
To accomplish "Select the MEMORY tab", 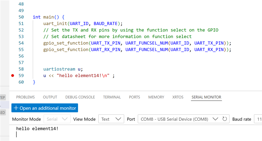I will coord(156,97).
